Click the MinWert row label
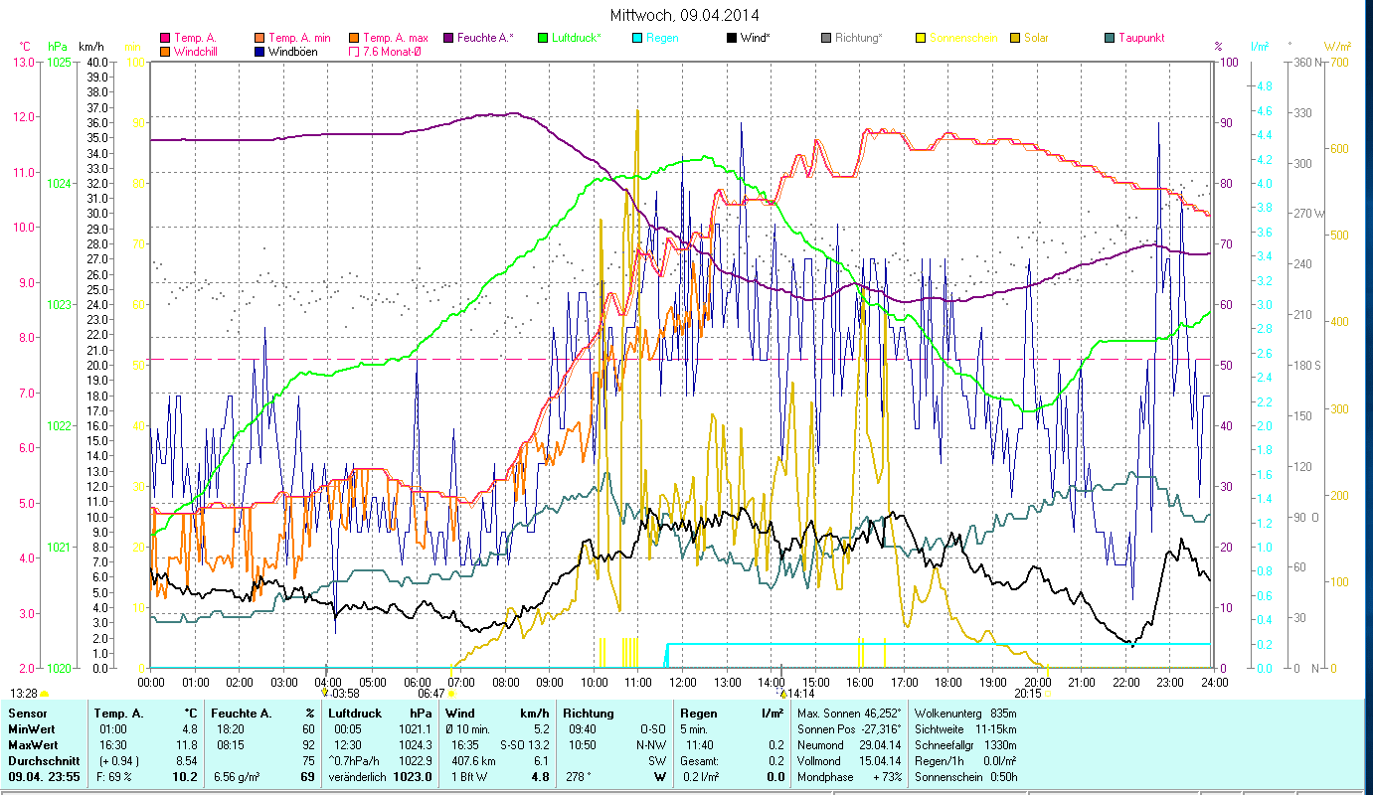 (30, 728)
